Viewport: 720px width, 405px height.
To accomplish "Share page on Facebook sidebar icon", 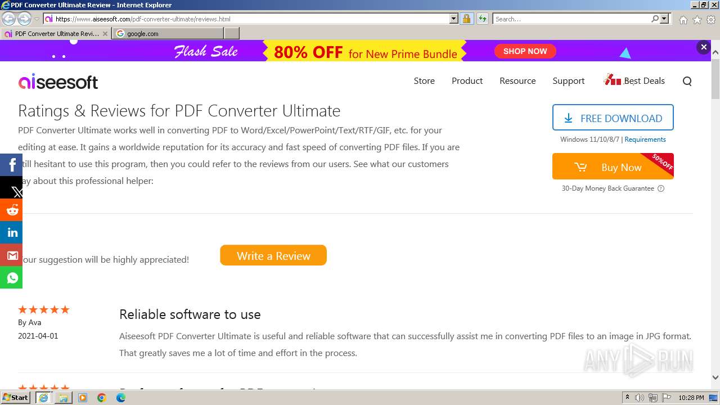I will pos(11,165).
